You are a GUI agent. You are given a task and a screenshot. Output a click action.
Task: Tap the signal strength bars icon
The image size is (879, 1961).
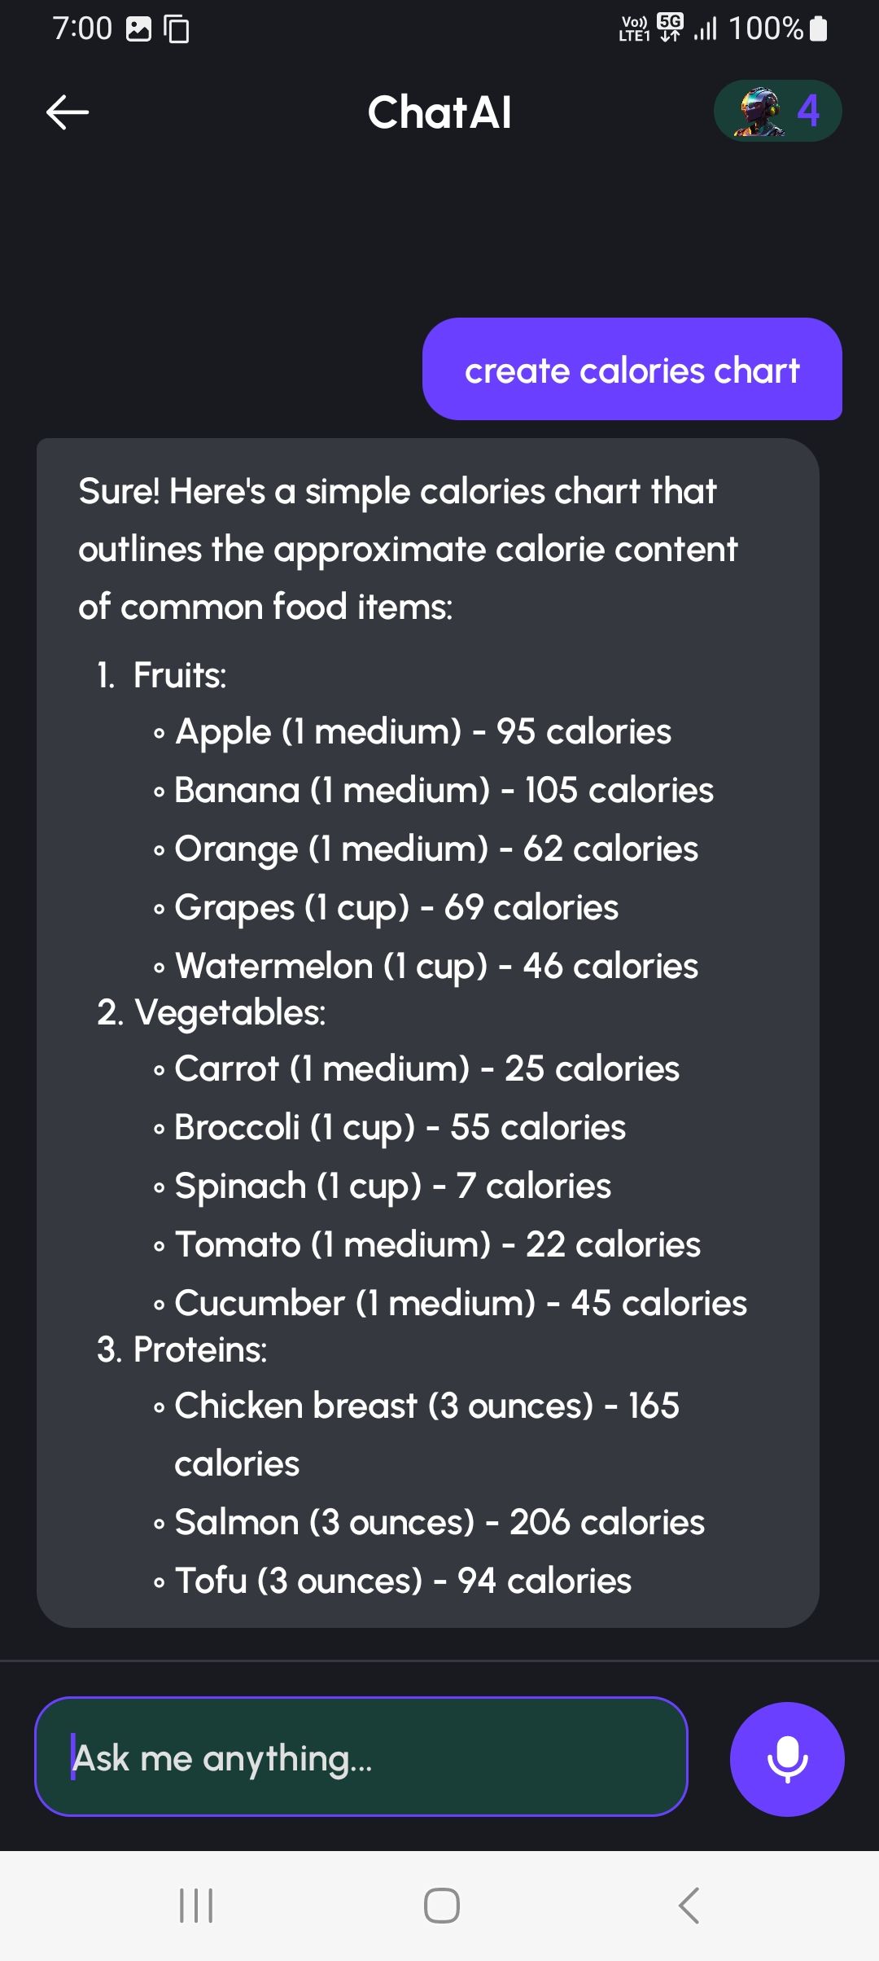point(706,29)
